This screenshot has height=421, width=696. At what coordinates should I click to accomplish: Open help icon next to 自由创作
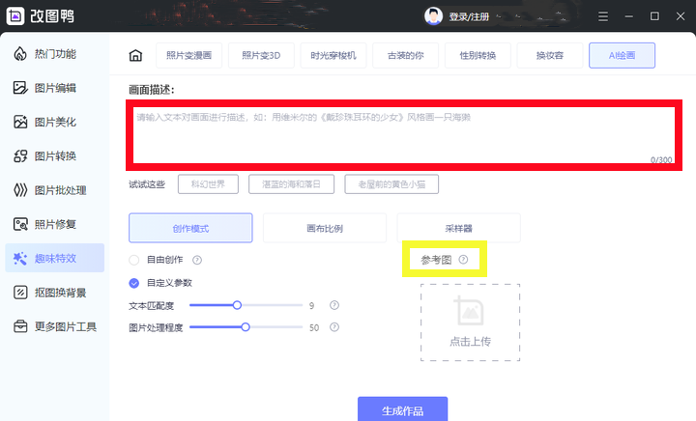(x=197, y=260)
